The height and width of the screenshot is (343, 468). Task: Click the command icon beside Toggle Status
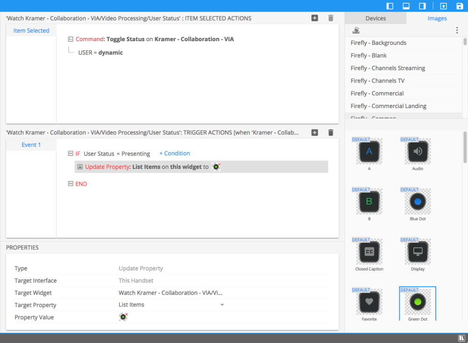[71, 39]
